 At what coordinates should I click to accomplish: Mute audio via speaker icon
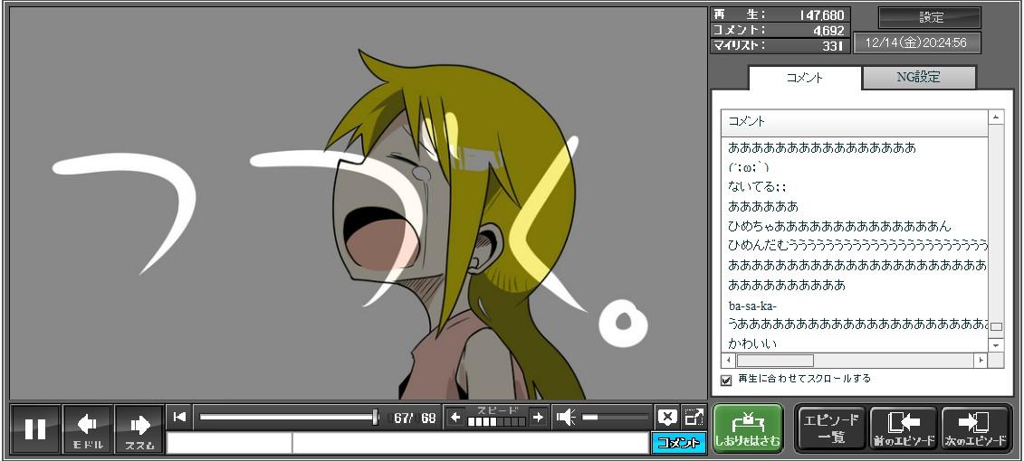(x=566, y=417)
